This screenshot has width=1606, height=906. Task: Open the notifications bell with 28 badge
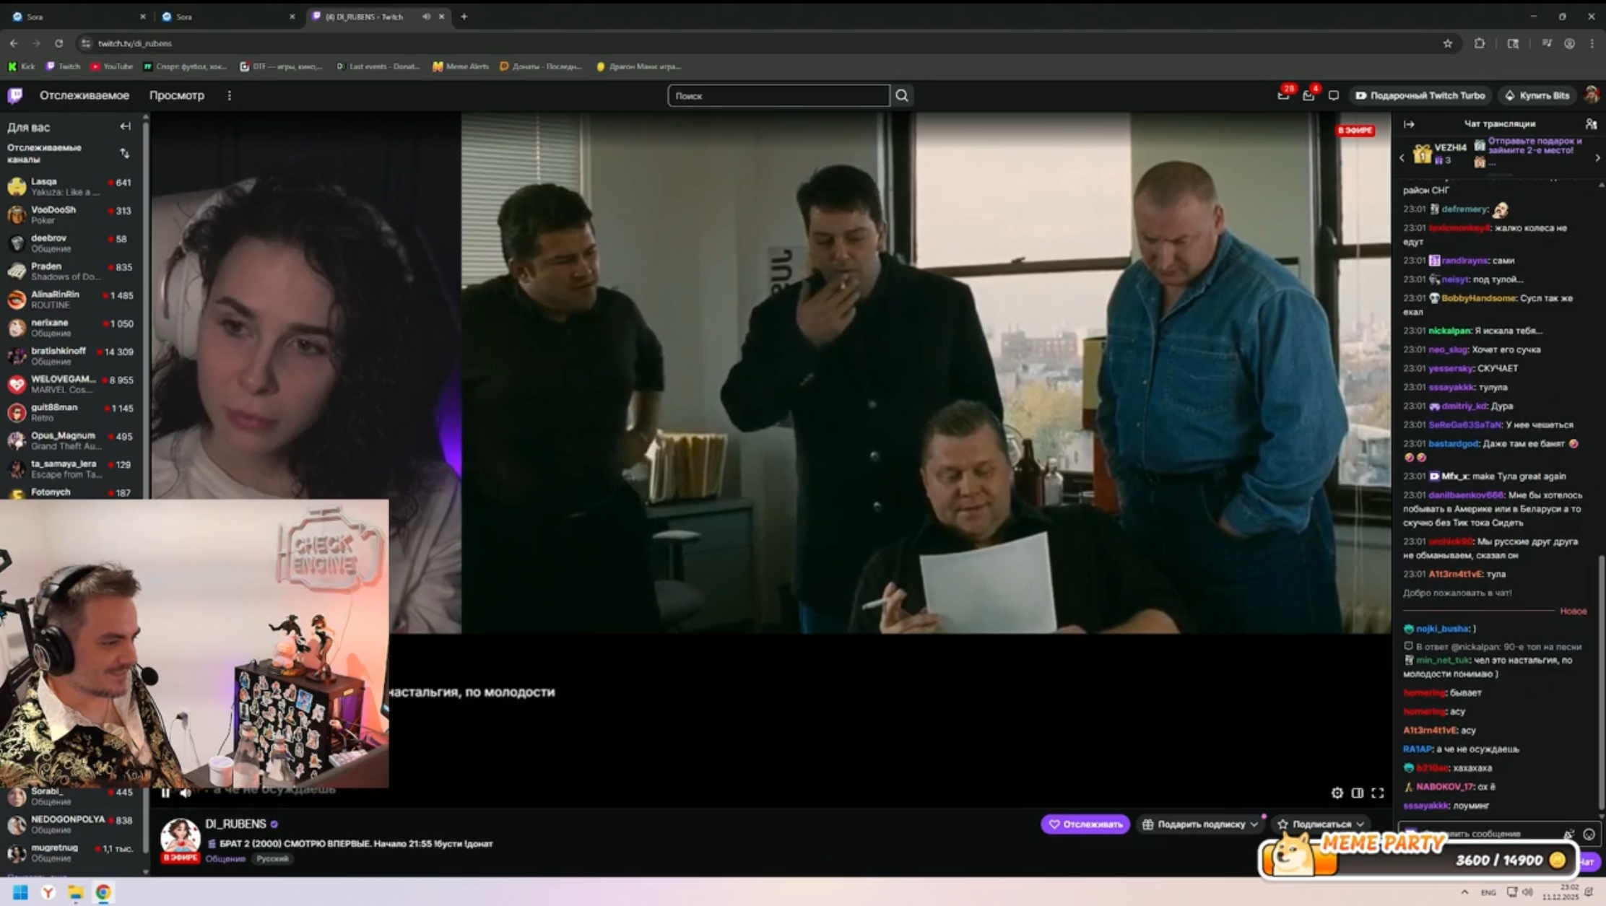point(1283,95)
